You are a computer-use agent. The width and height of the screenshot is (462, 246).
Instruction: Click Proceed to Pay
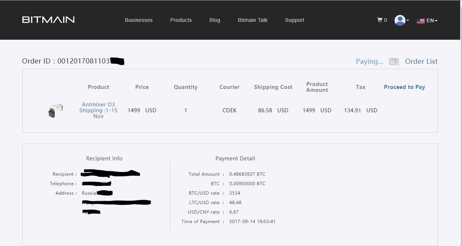pos(404,87)
